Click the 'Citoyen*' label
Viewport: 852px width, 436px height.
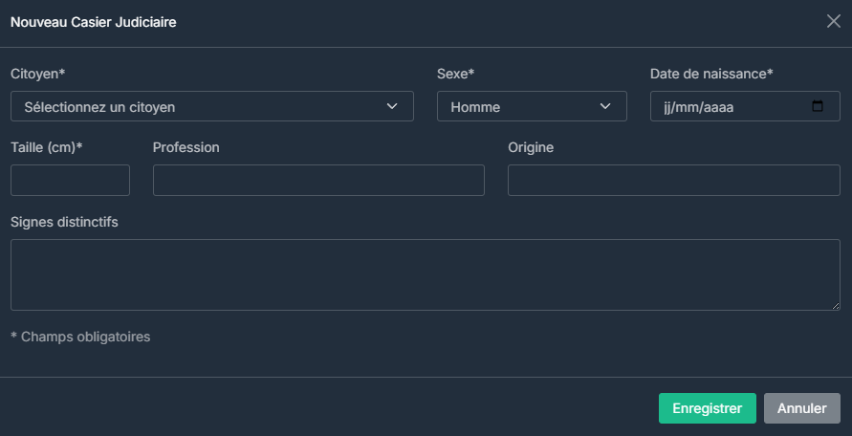tap(38, 74)
